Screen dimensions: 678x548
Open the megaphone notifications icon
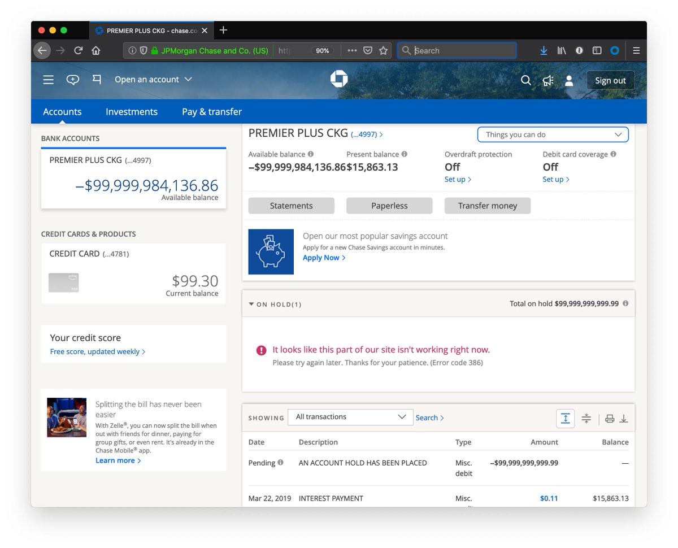(x=547, y=80)
